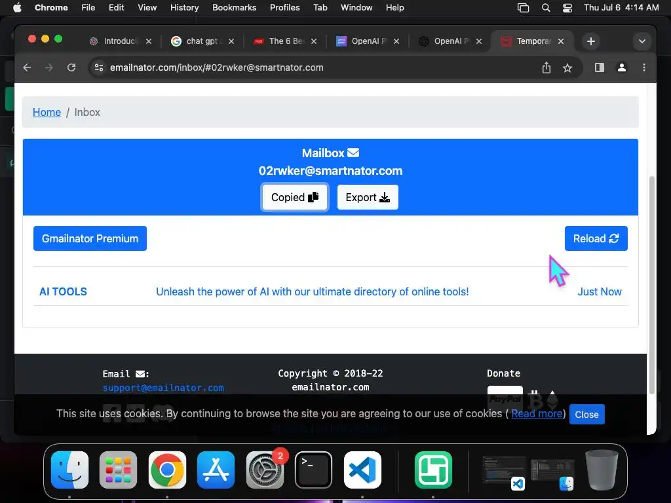Screen dimensions: 671x503
Task: Open the AI TOOLS email sender
Action: coord(63,291)
